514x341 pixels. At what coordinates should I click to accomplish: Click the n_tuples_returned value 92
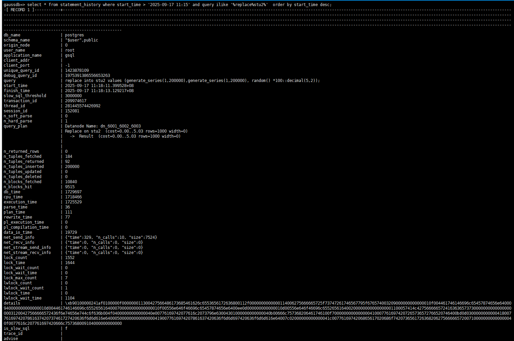(x=67, y=162)
